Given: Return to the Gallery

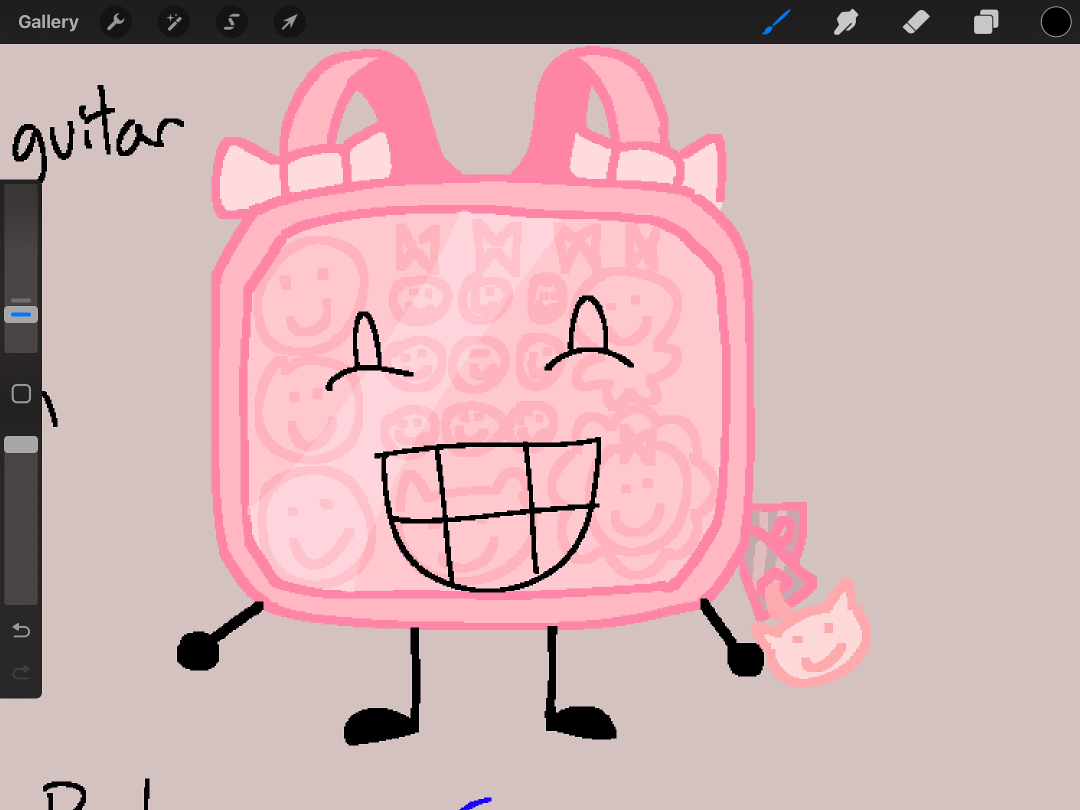Looking at the screenshot, I should [48, 21].
